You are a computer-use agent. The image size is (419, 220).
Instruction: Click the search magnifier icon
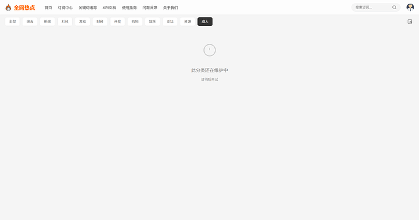click(394, 7)
